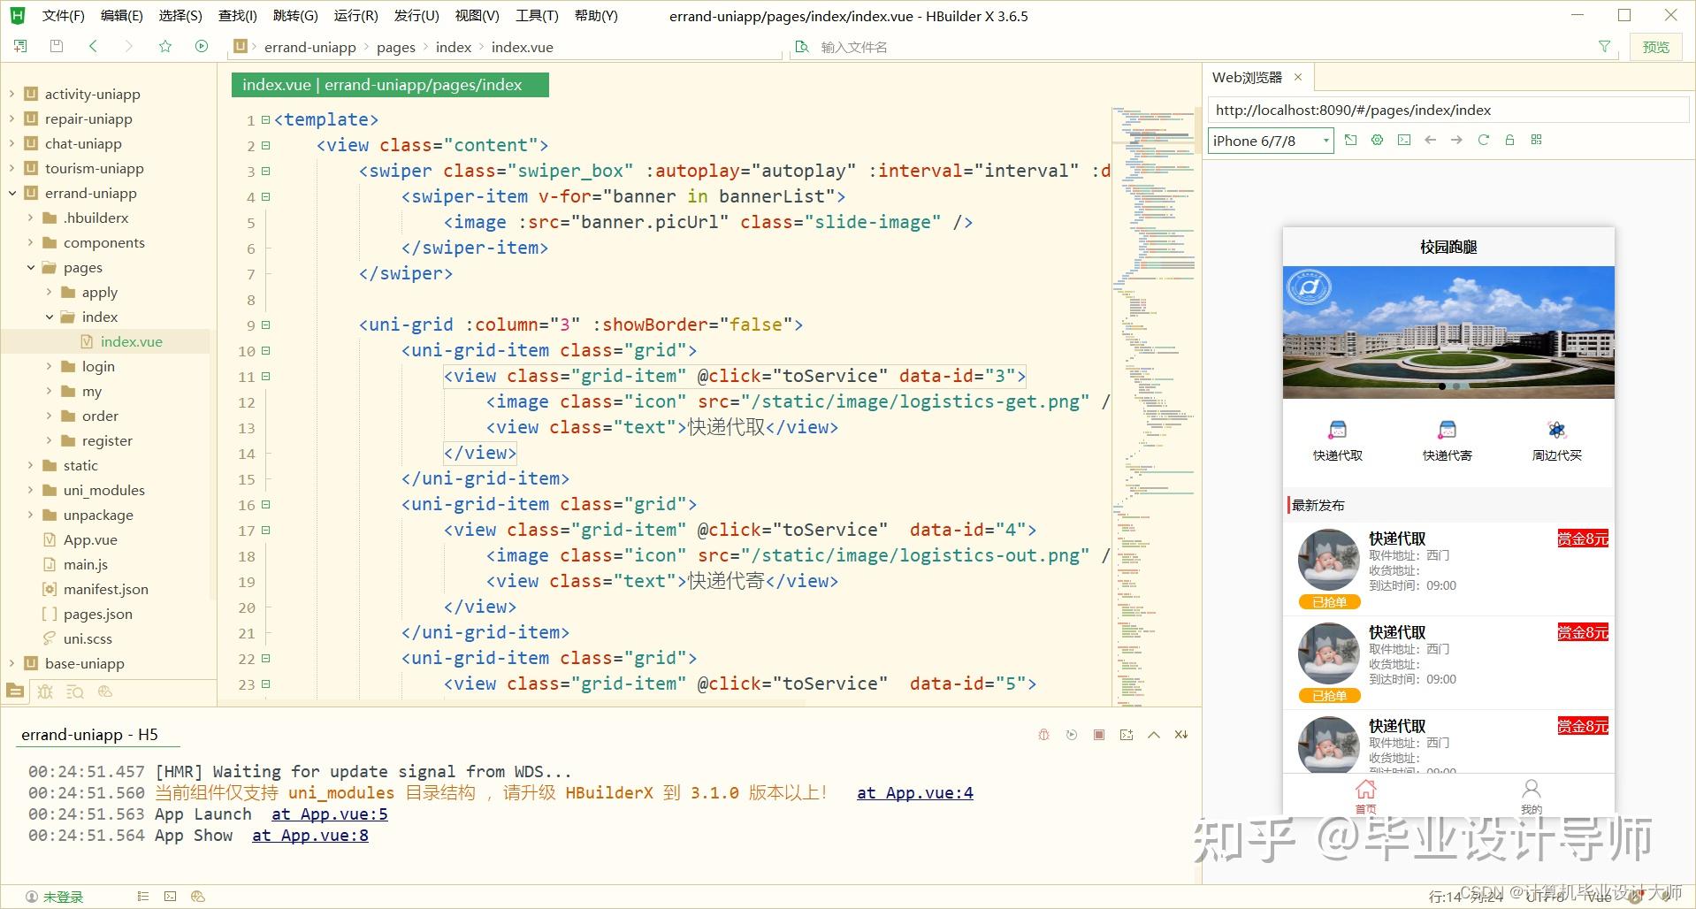Fold the uni-grid-item block on line 16
This screenshot has width=1696, height=909.
click(x=265, y=504)
